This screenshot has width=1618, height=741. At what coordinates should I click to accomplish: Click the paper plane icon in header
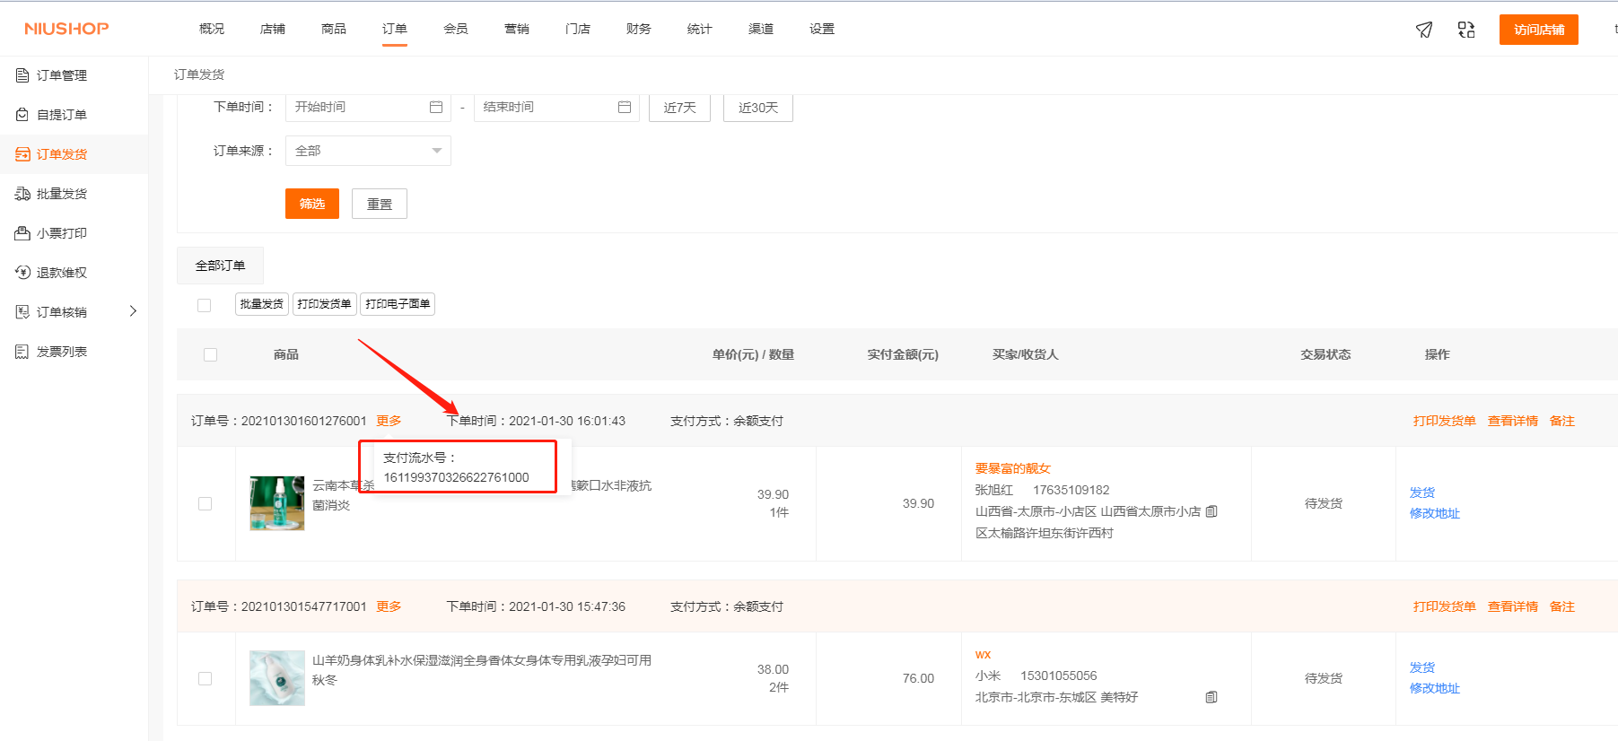(1423, 30)
